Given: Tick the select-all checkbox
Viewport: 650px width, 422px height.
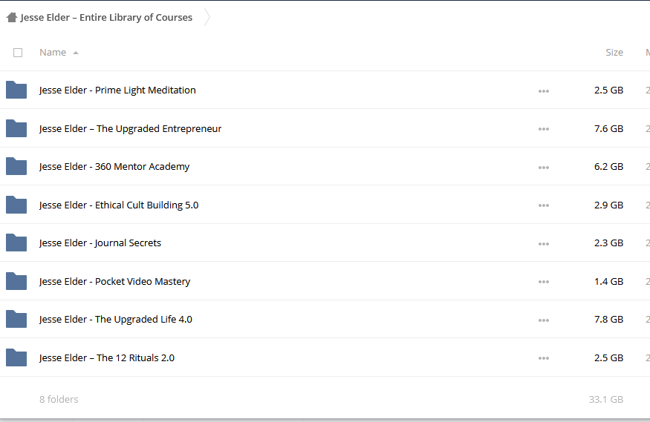Looking at the screenshot, I should coord(18,53).
